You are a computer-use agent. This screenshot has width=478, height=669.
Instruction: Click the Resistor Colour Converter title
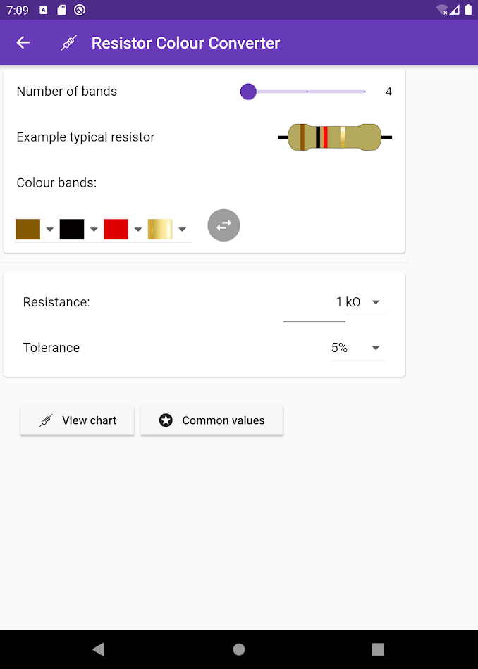[185, 44]
